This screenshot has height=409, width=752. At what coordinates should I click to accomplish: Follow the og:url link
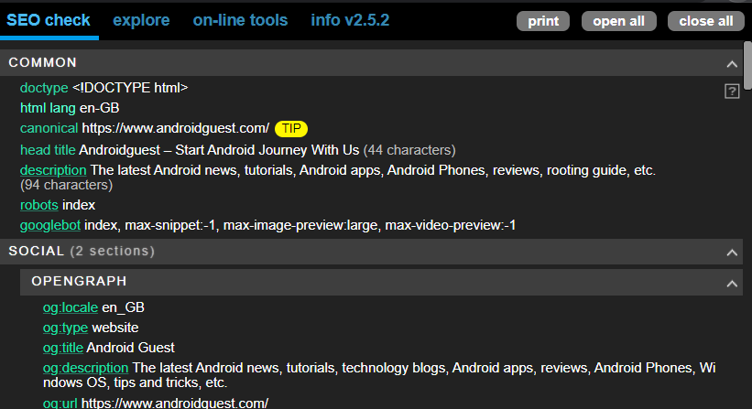pos(60,403)
